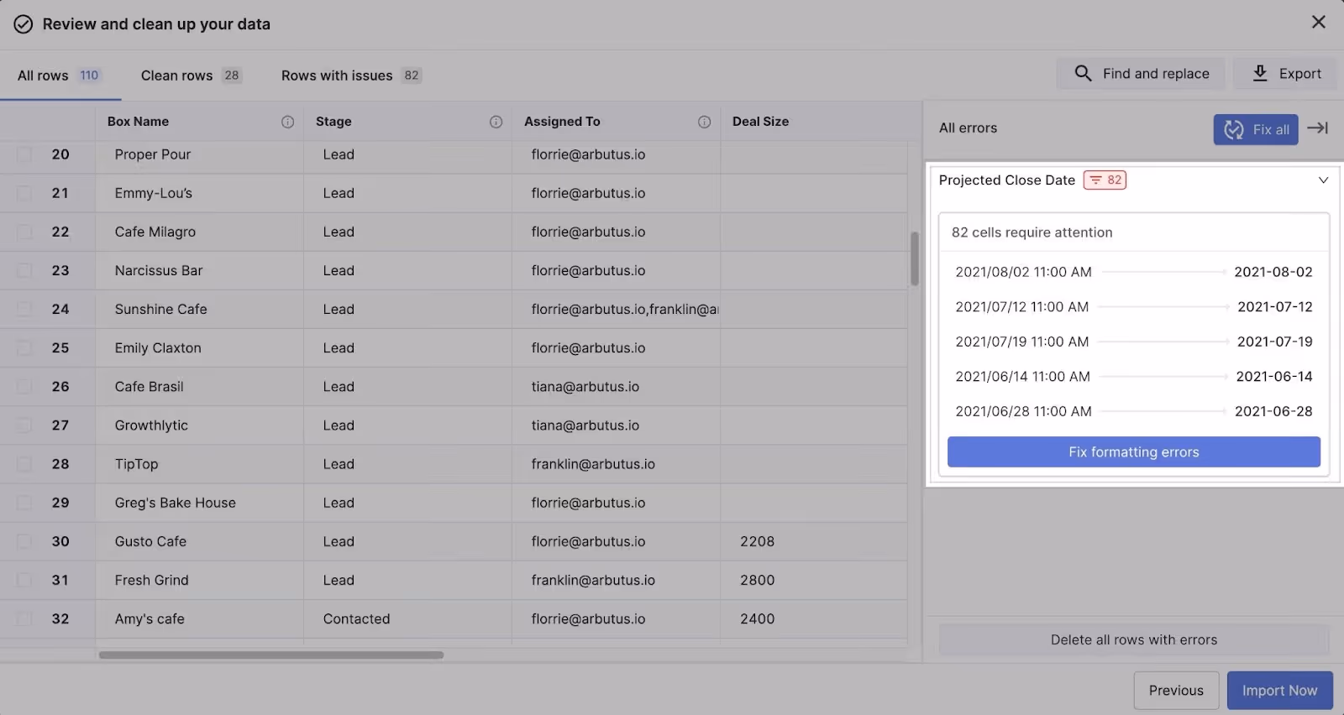Click the Import Now button
The height and width of the screenshot is (715, 1344).
1280,691
